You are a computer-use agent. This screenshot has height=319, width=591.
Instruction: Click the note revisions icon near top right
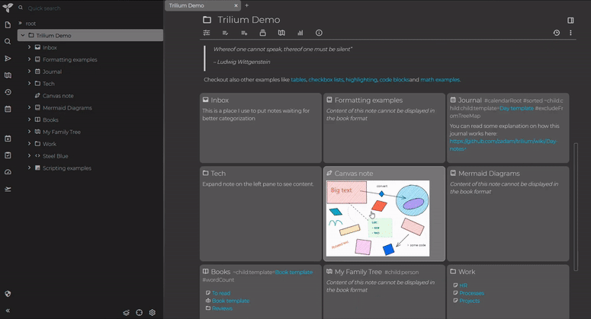pos(556,33)
